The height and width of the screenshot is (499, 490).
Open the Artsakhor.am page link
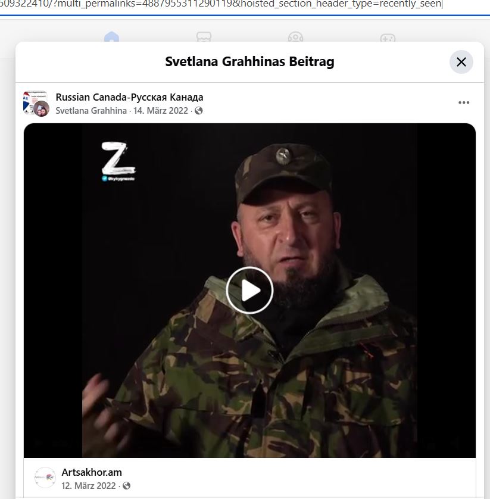(x=92, y=472)
